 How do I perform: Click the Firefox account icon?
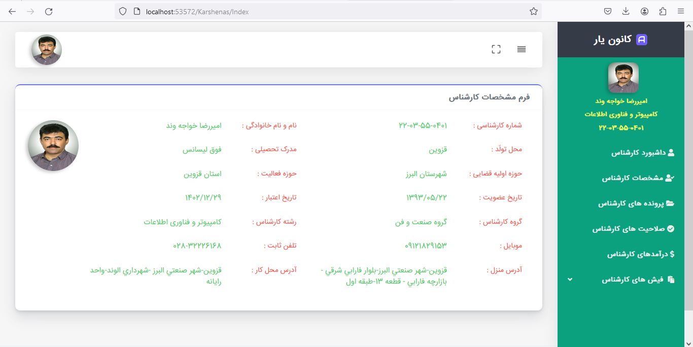[x=644, y=11]
